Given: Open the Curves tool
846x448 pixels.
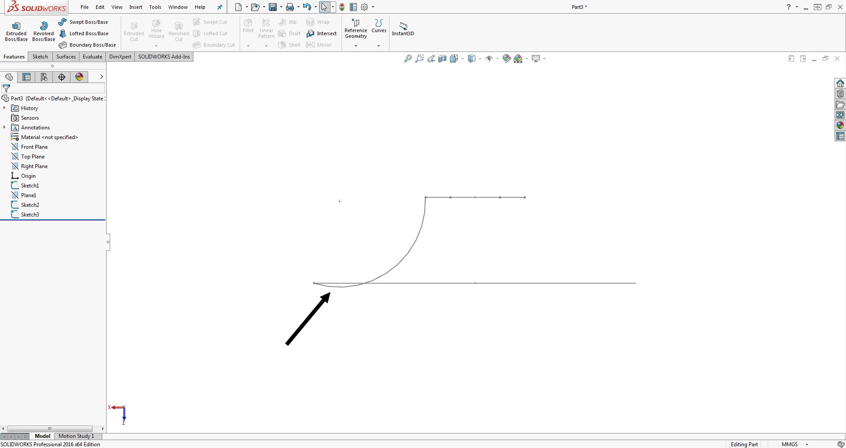Looking at the screenshot, I should pos(378,26).
